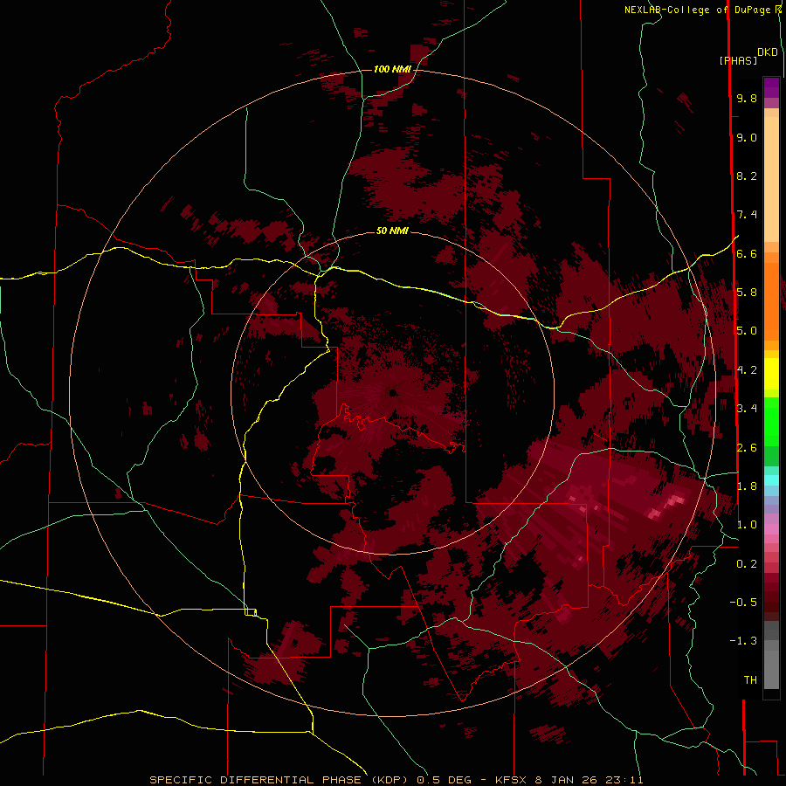786x786 pixels.
Task: Pick the bright green color bar segment
Action: (771, 422)
